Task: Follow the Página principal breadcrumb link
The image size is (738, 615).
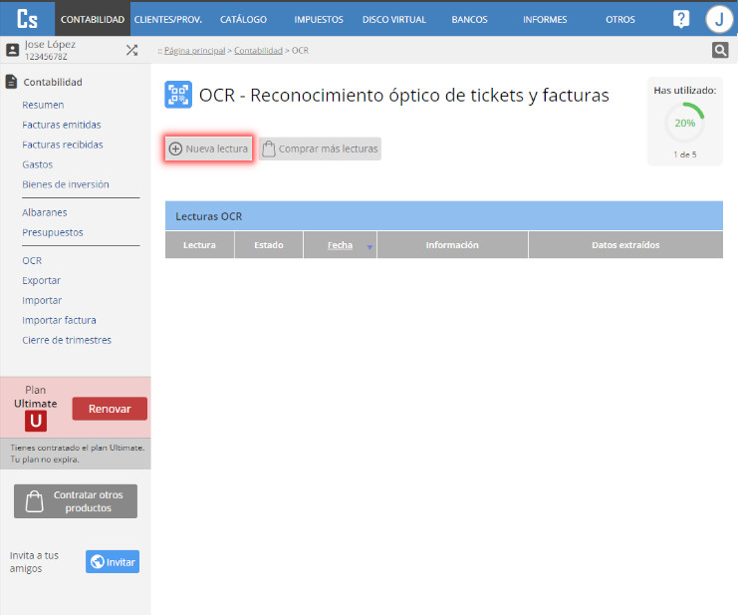Action: click(x=194, y=51)
